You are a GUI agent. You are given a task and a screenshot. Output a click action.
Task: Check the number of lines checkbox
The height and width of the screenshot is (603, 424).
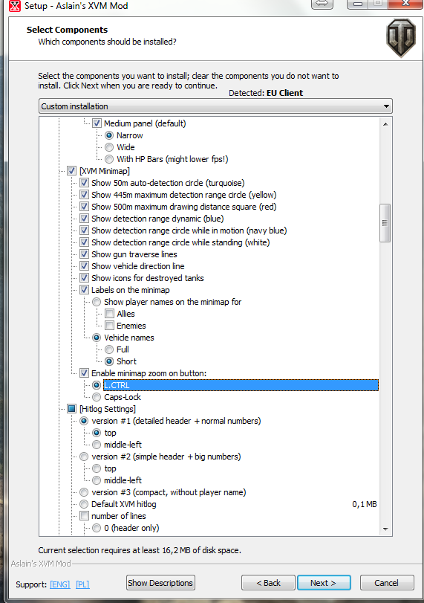(84, 516)
